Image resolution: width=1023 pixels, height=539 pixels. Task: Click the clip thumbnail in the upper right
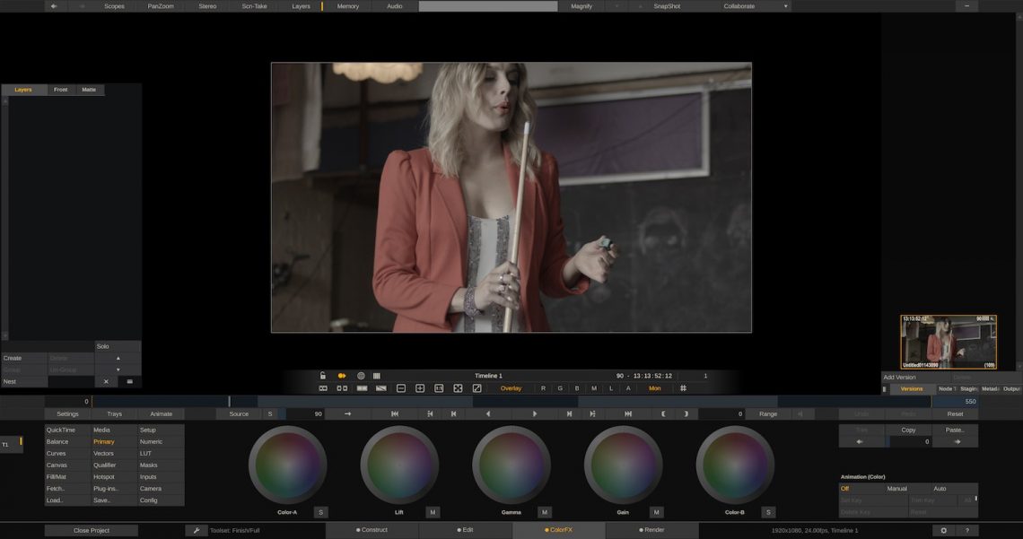point(947,341)
